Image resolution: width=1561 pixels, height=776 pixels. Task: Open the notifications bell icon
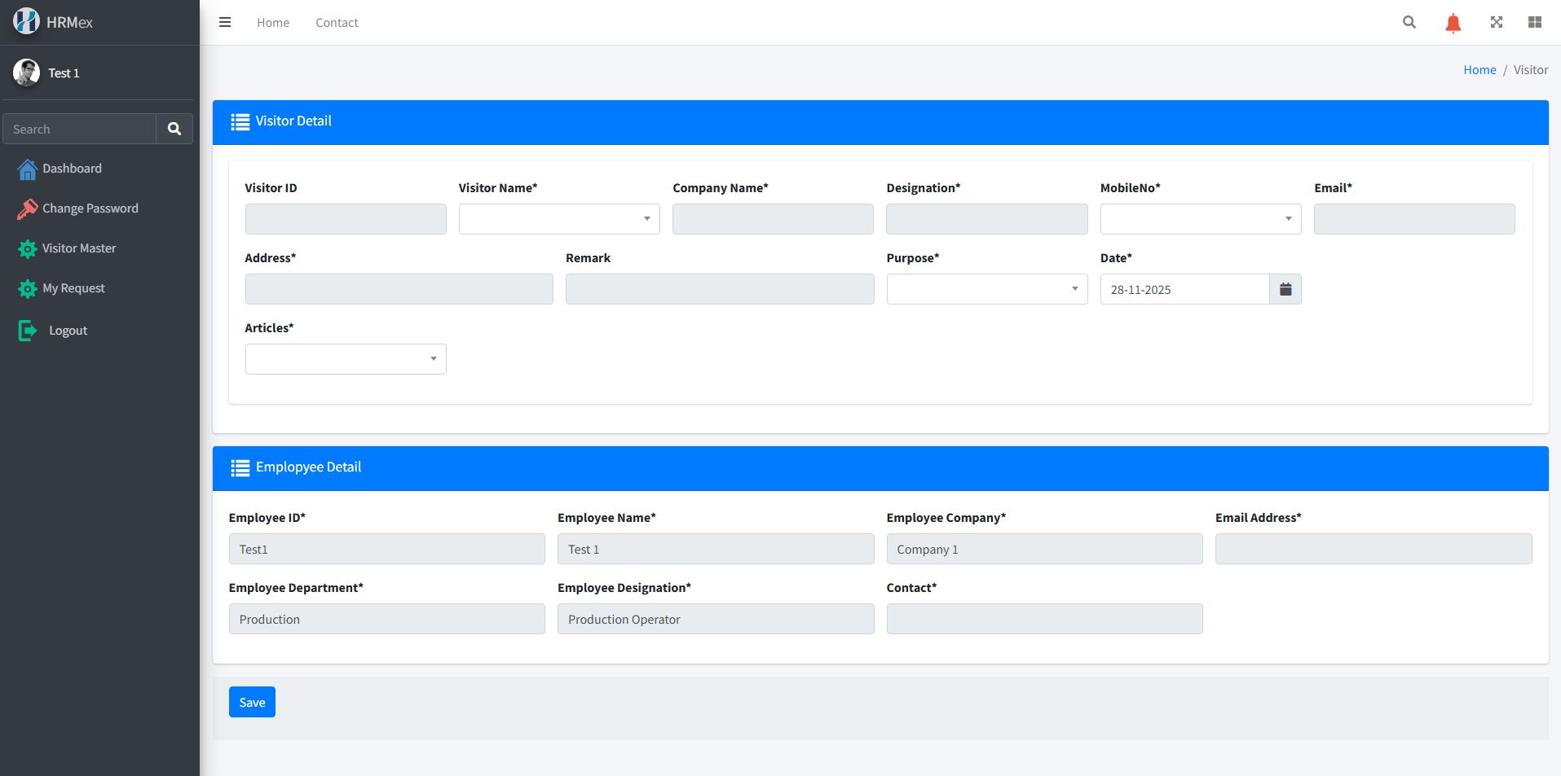point(1453,23)
